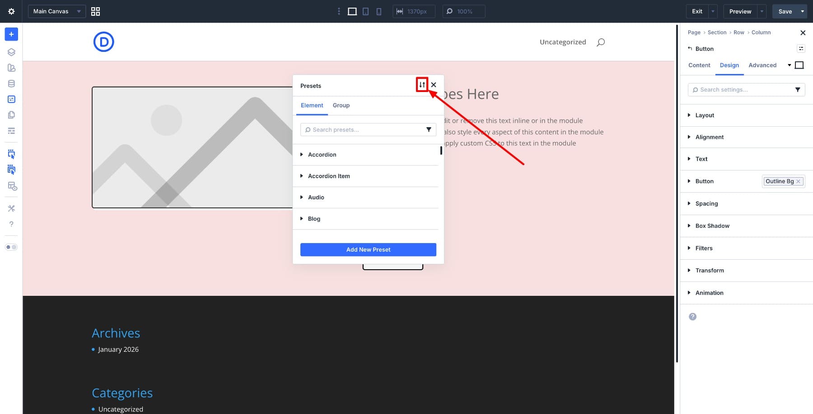813x414 pixels.
Task: Switch to phone view icon
Action: coord(378,12)
